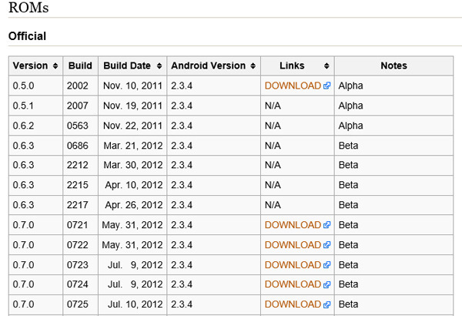Click external link icon for build 0725
Screen dimensions: 462x316
pyautogui.click(x=326, y=304)
